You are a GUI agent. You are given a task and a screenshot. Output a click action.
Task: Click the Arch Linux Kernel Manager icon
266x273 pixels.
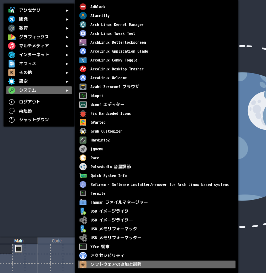click(x=83, y=25)
